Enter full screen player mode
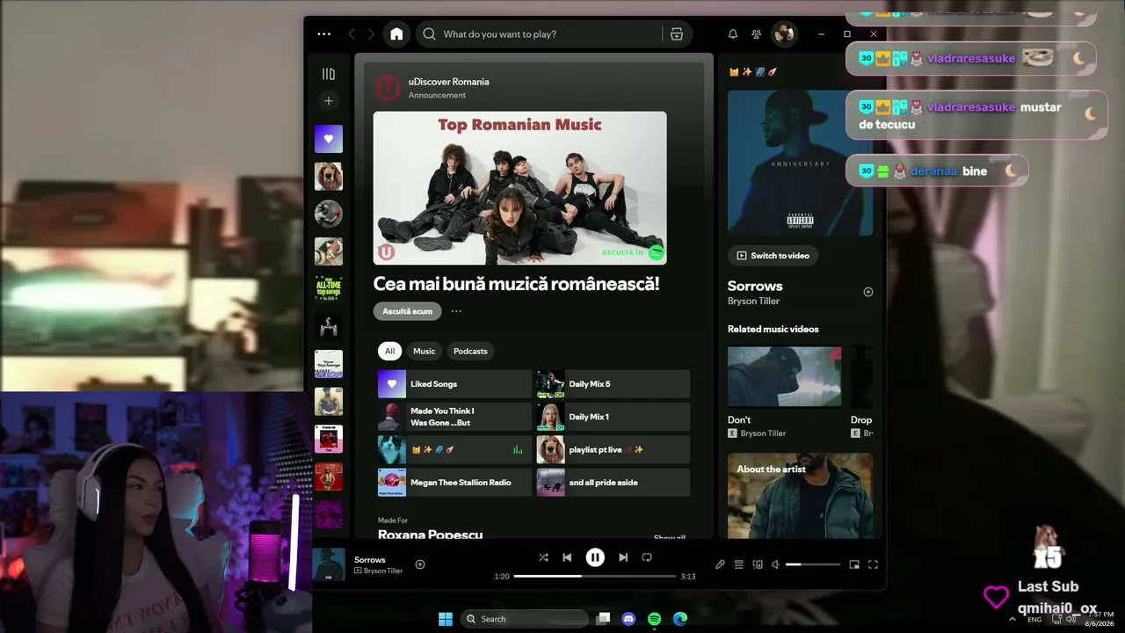Image resolution: width=1125 pixels, height=633 pixels. [x=873, y=564]
